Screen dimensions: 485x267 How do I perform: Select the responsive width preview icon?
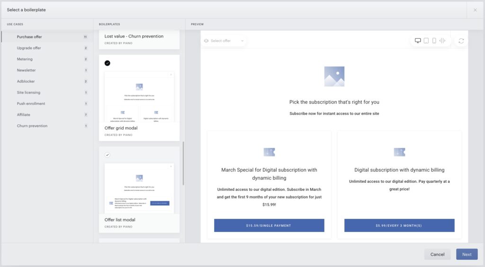pyautogui.click(x=442, y=41)
